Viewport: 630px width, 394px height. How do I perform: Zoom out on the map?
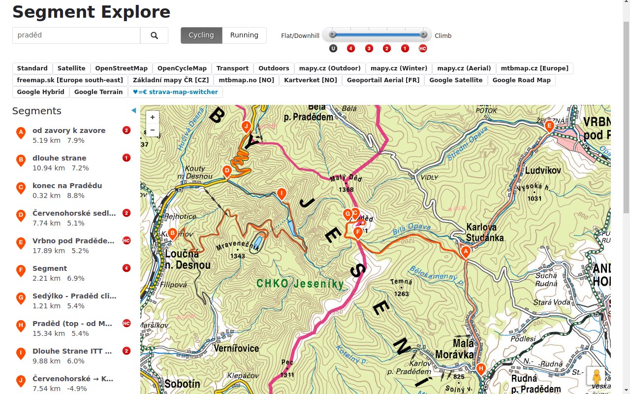pos(153,130)
